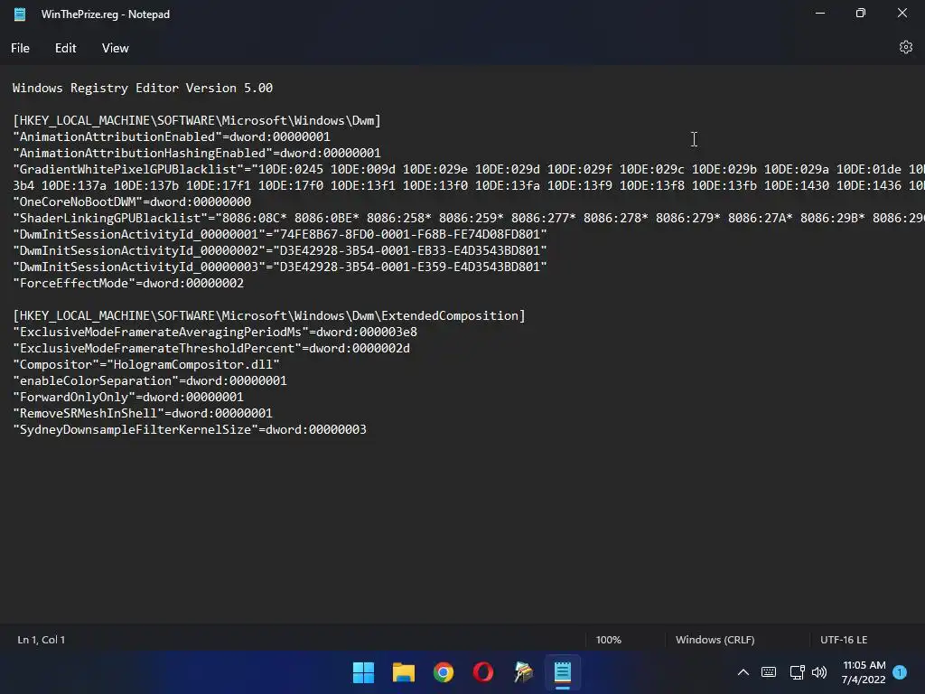925x694 pixels.
Task: Click the line Windows Registry Editor Version 5.00
Action: click(x=143, y=88)
